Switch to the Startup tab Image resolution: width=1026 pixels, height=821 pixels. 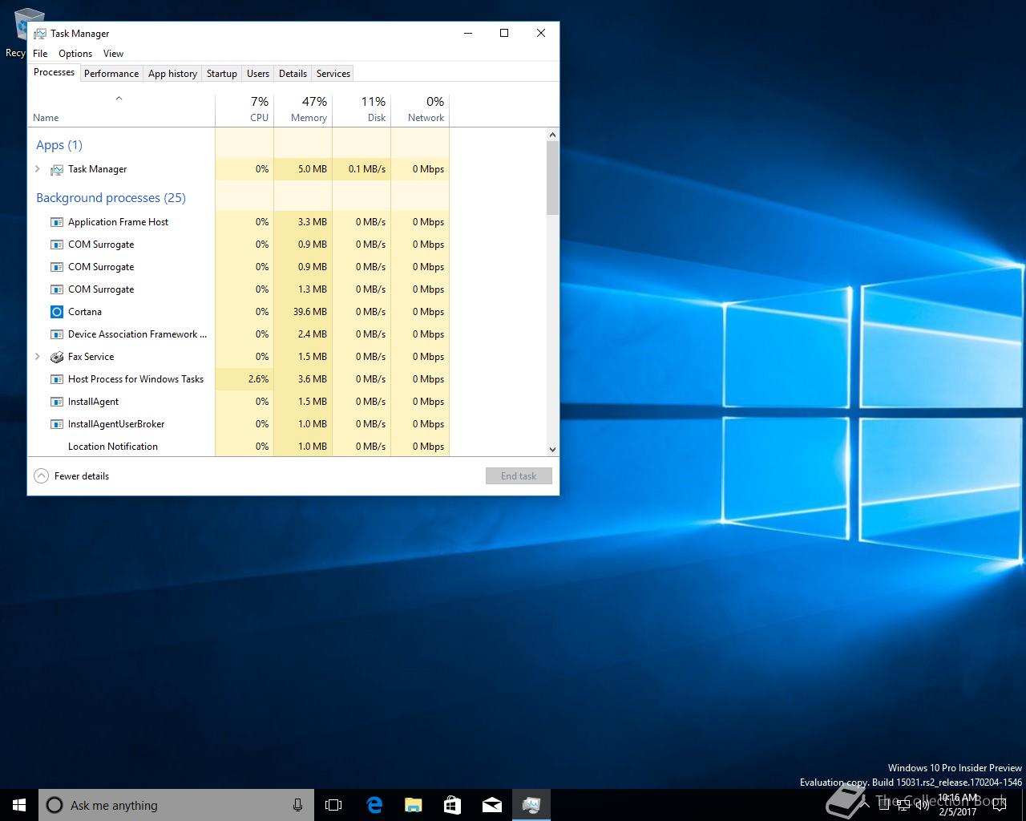[222, 74]
